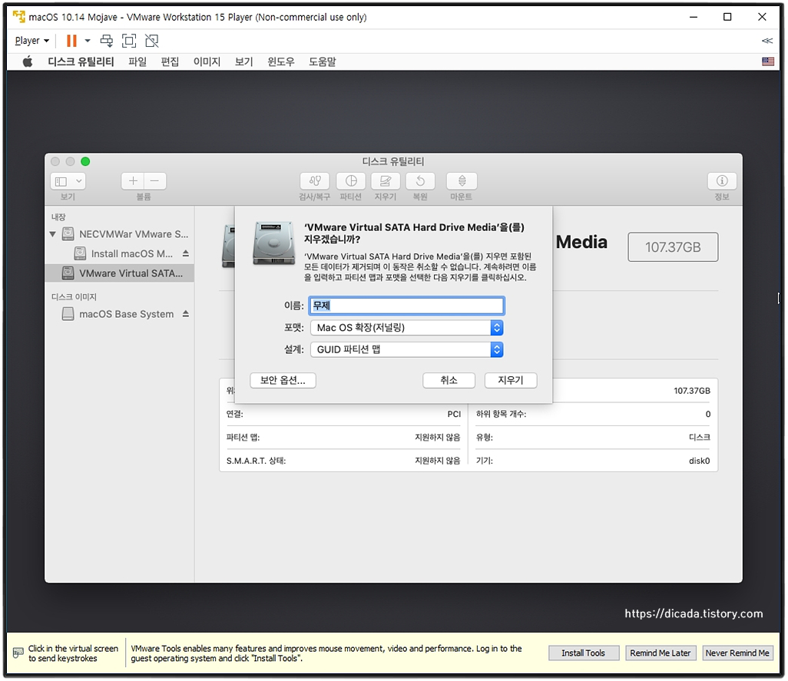Enter full screen mode in VMware
788x681 pixels.
point(129,41)
